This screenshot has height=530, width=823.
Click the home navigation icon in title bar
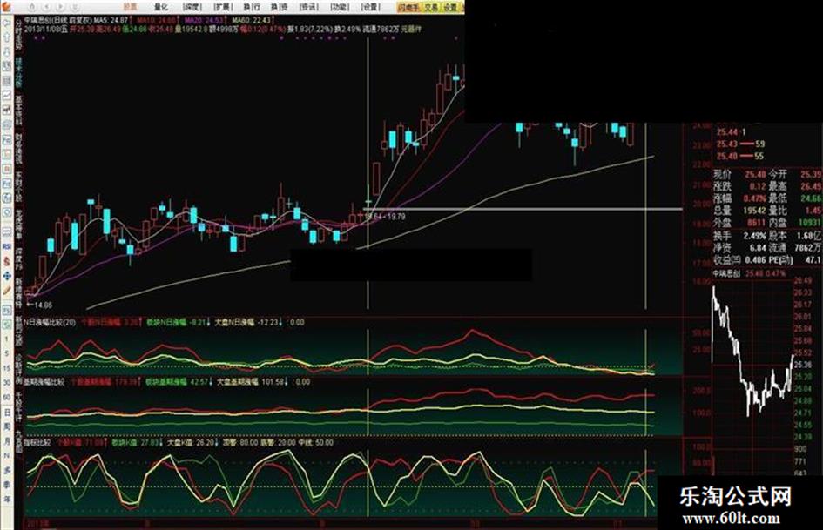click(32, 7)
